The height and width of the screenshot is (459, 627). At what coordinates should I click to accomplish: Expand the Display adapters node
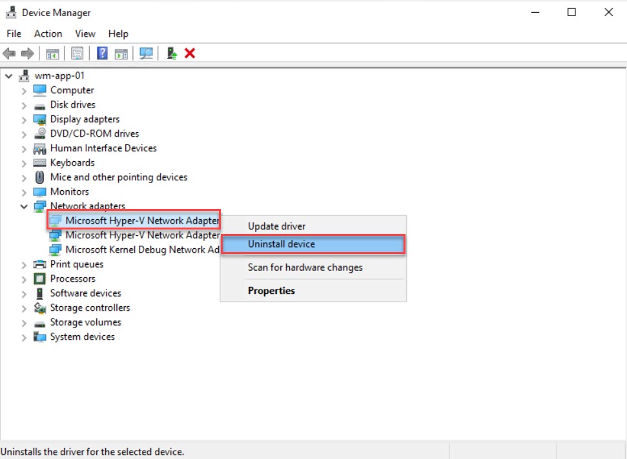24,120
